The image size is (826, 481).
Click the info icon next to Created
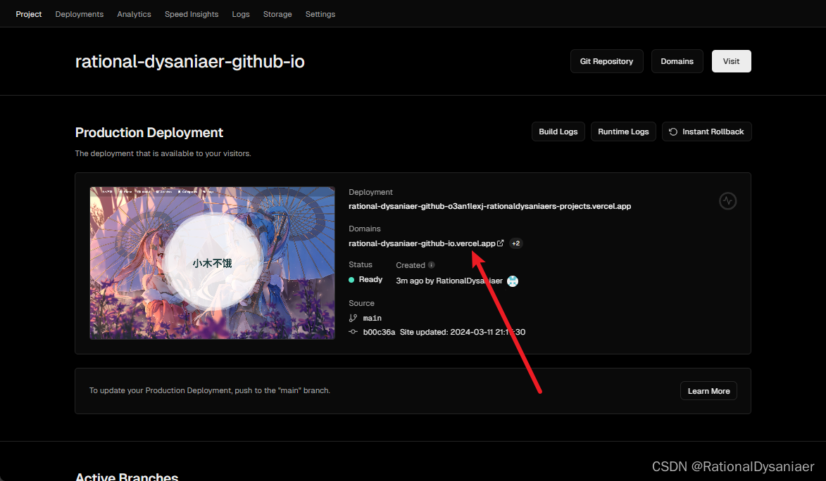click(x=432, y=264)
